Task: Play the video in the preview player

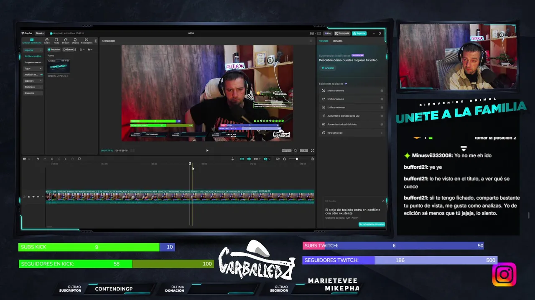Action: (x=207, y=150)
